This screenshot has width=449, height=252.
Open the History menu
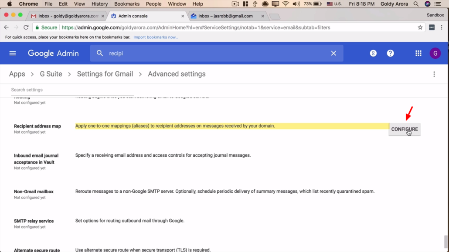coord(99,4)
